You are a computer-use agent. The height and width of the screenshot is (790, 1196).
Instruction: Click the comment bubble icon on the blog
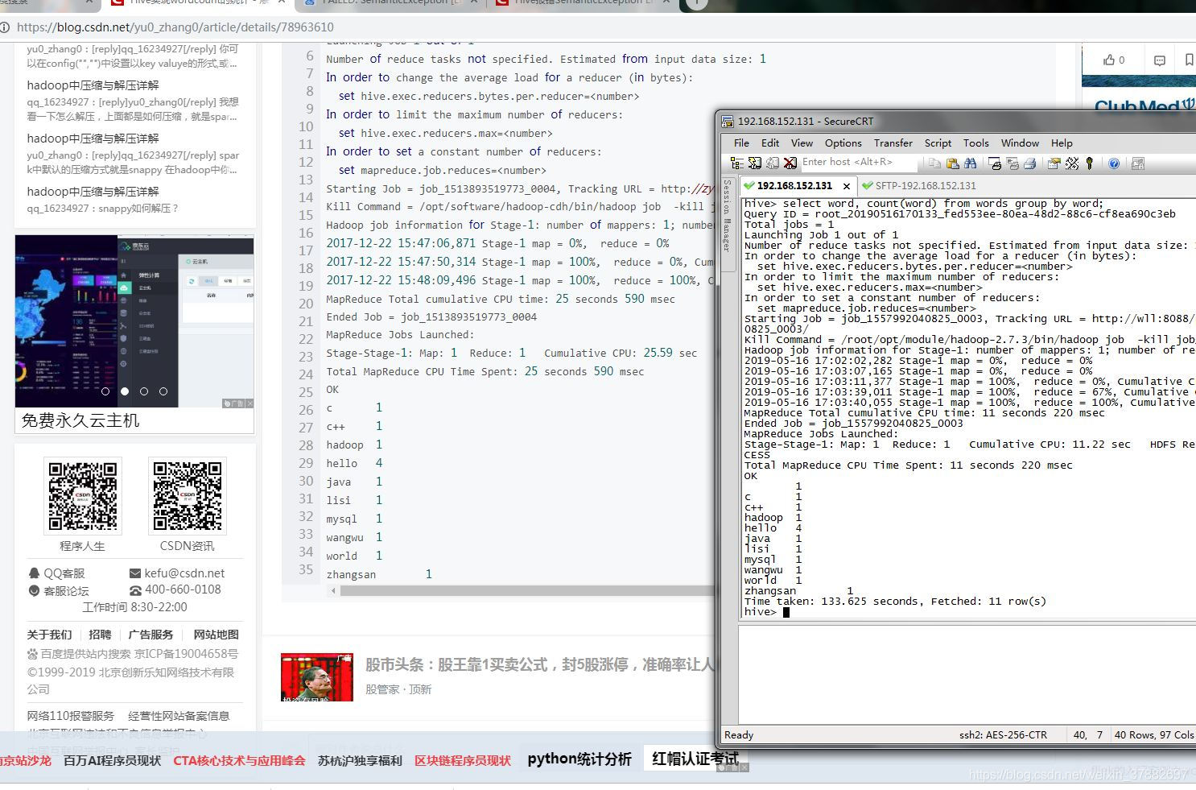coord(1160,60)
